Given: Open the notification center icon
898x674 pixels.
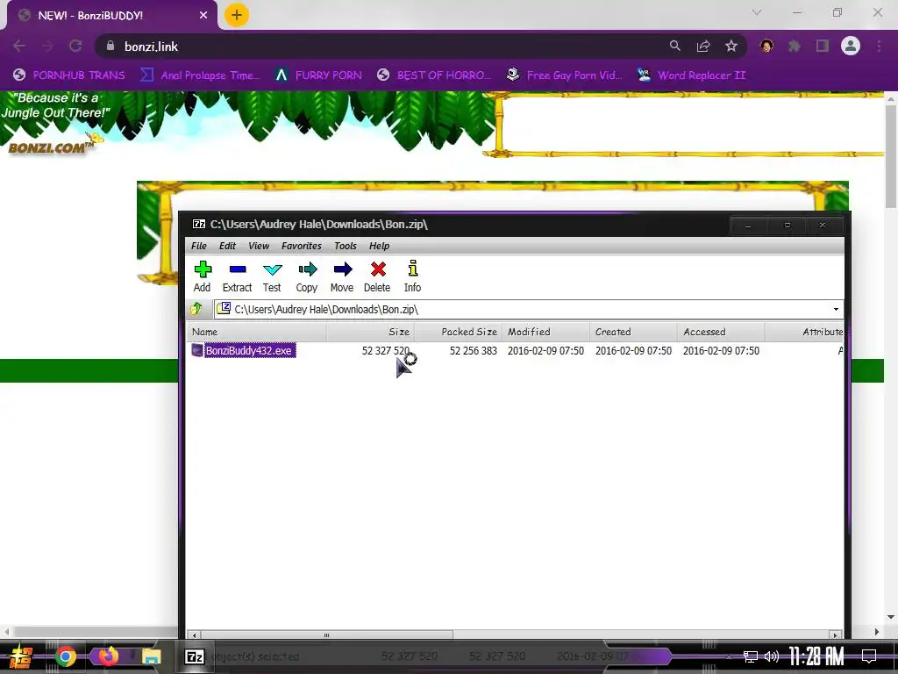Looking at the screenshot, I should (x=869, y=656).
